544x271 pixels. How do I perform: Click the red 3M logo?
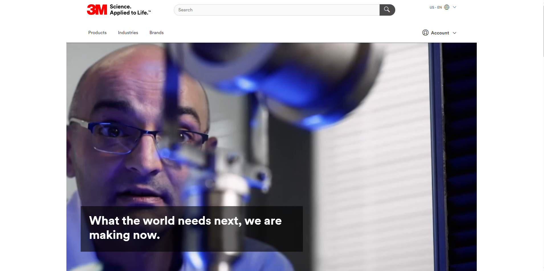pos(97,10)
